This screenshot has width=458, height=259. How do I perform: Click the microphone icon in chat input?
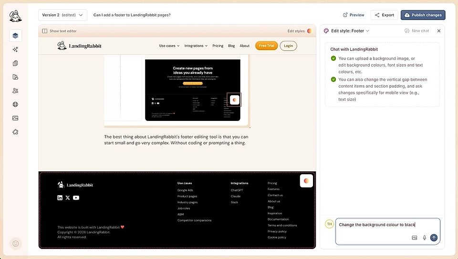coord(425,238)
